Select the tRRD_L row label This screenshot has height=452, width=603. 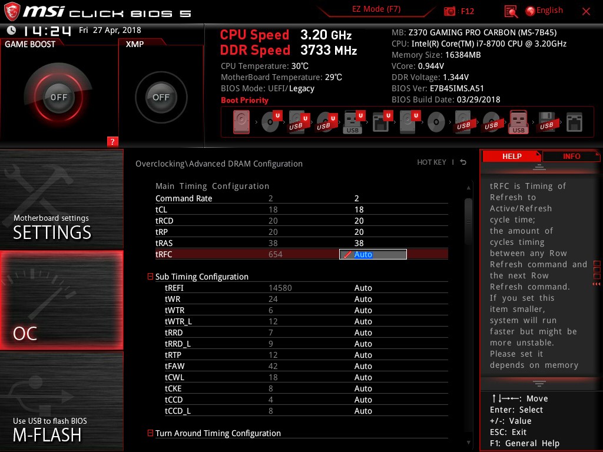tap(178, 344)
